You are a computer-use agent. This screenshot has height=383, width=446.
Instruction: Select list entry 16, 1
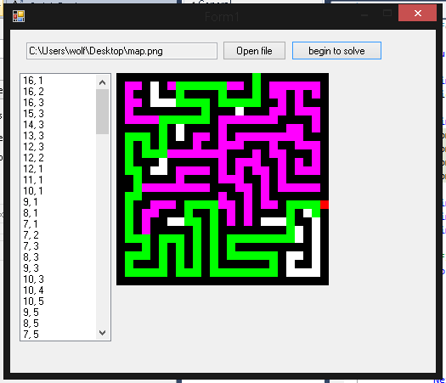(33, 81)
